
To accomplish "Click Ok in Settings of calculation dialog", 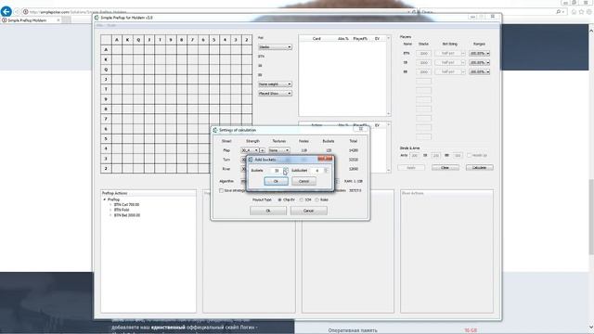I will (x=268, y=211).
